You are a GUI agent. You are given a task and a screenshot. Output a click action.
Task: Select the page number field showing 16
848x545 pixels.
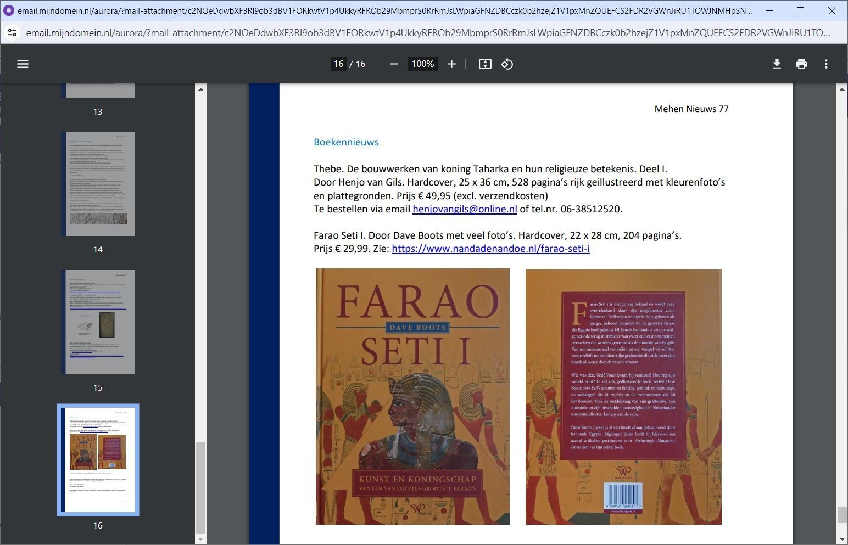(x=338, y=64)
